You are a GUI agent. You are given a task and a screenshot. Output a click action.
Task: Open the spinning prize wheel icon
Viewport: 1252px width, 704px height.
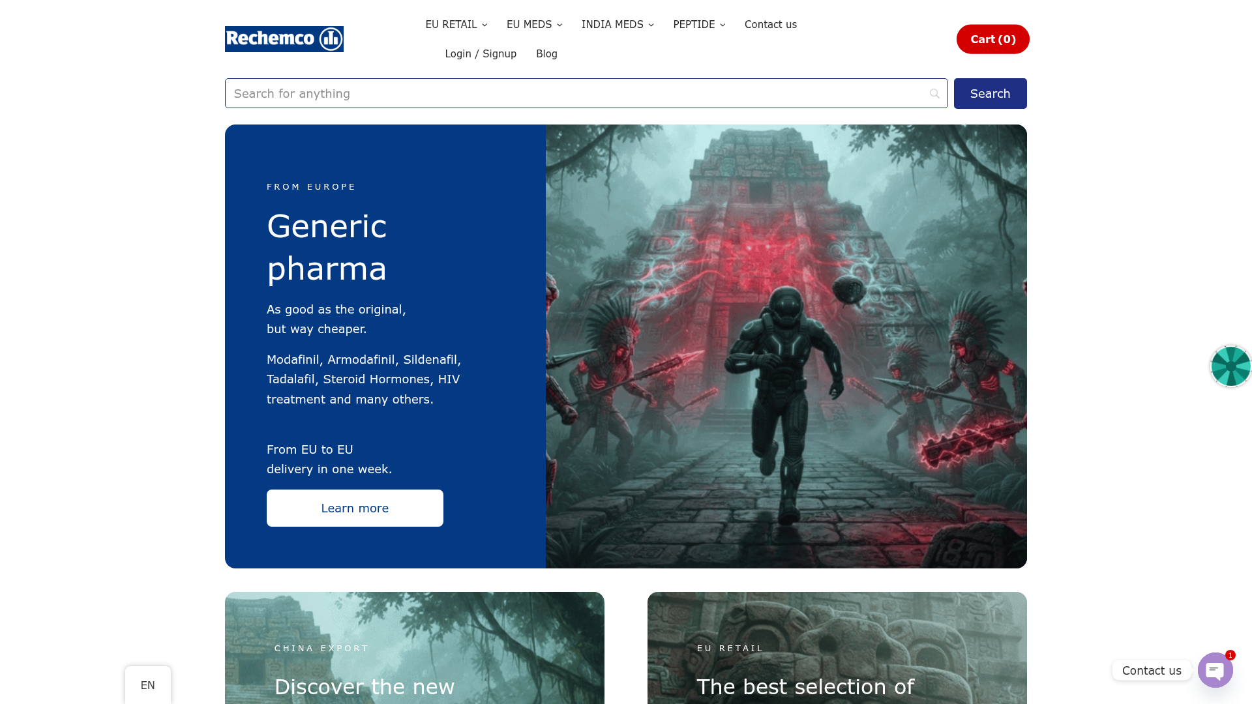pyautogui.click(x=1230, y=366)
